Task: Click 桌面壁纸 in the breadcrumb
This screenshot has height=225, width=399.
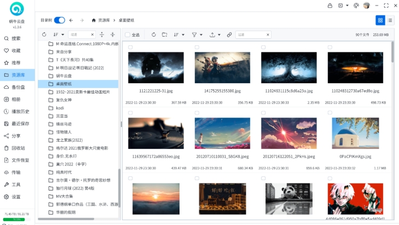Action: pos(126,20)
